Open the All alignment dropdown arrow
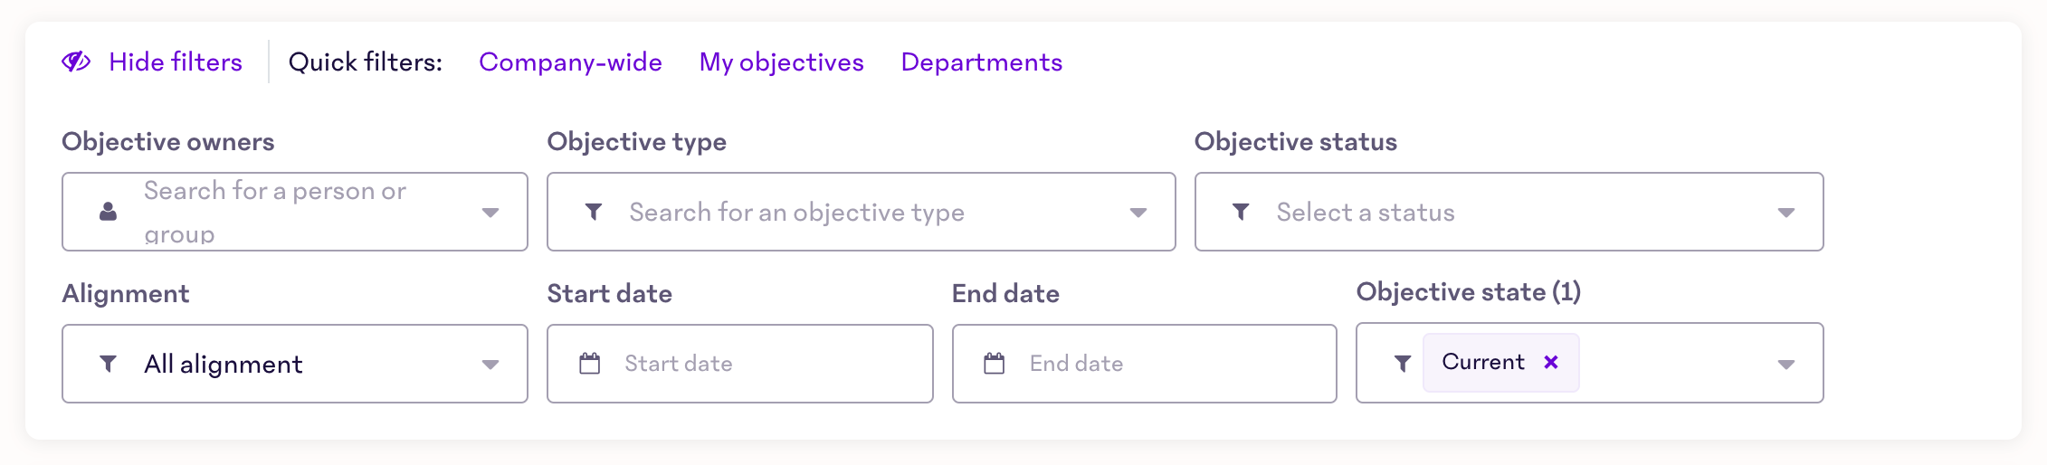Screen dimensions: 2047x465 click(490, 365)
